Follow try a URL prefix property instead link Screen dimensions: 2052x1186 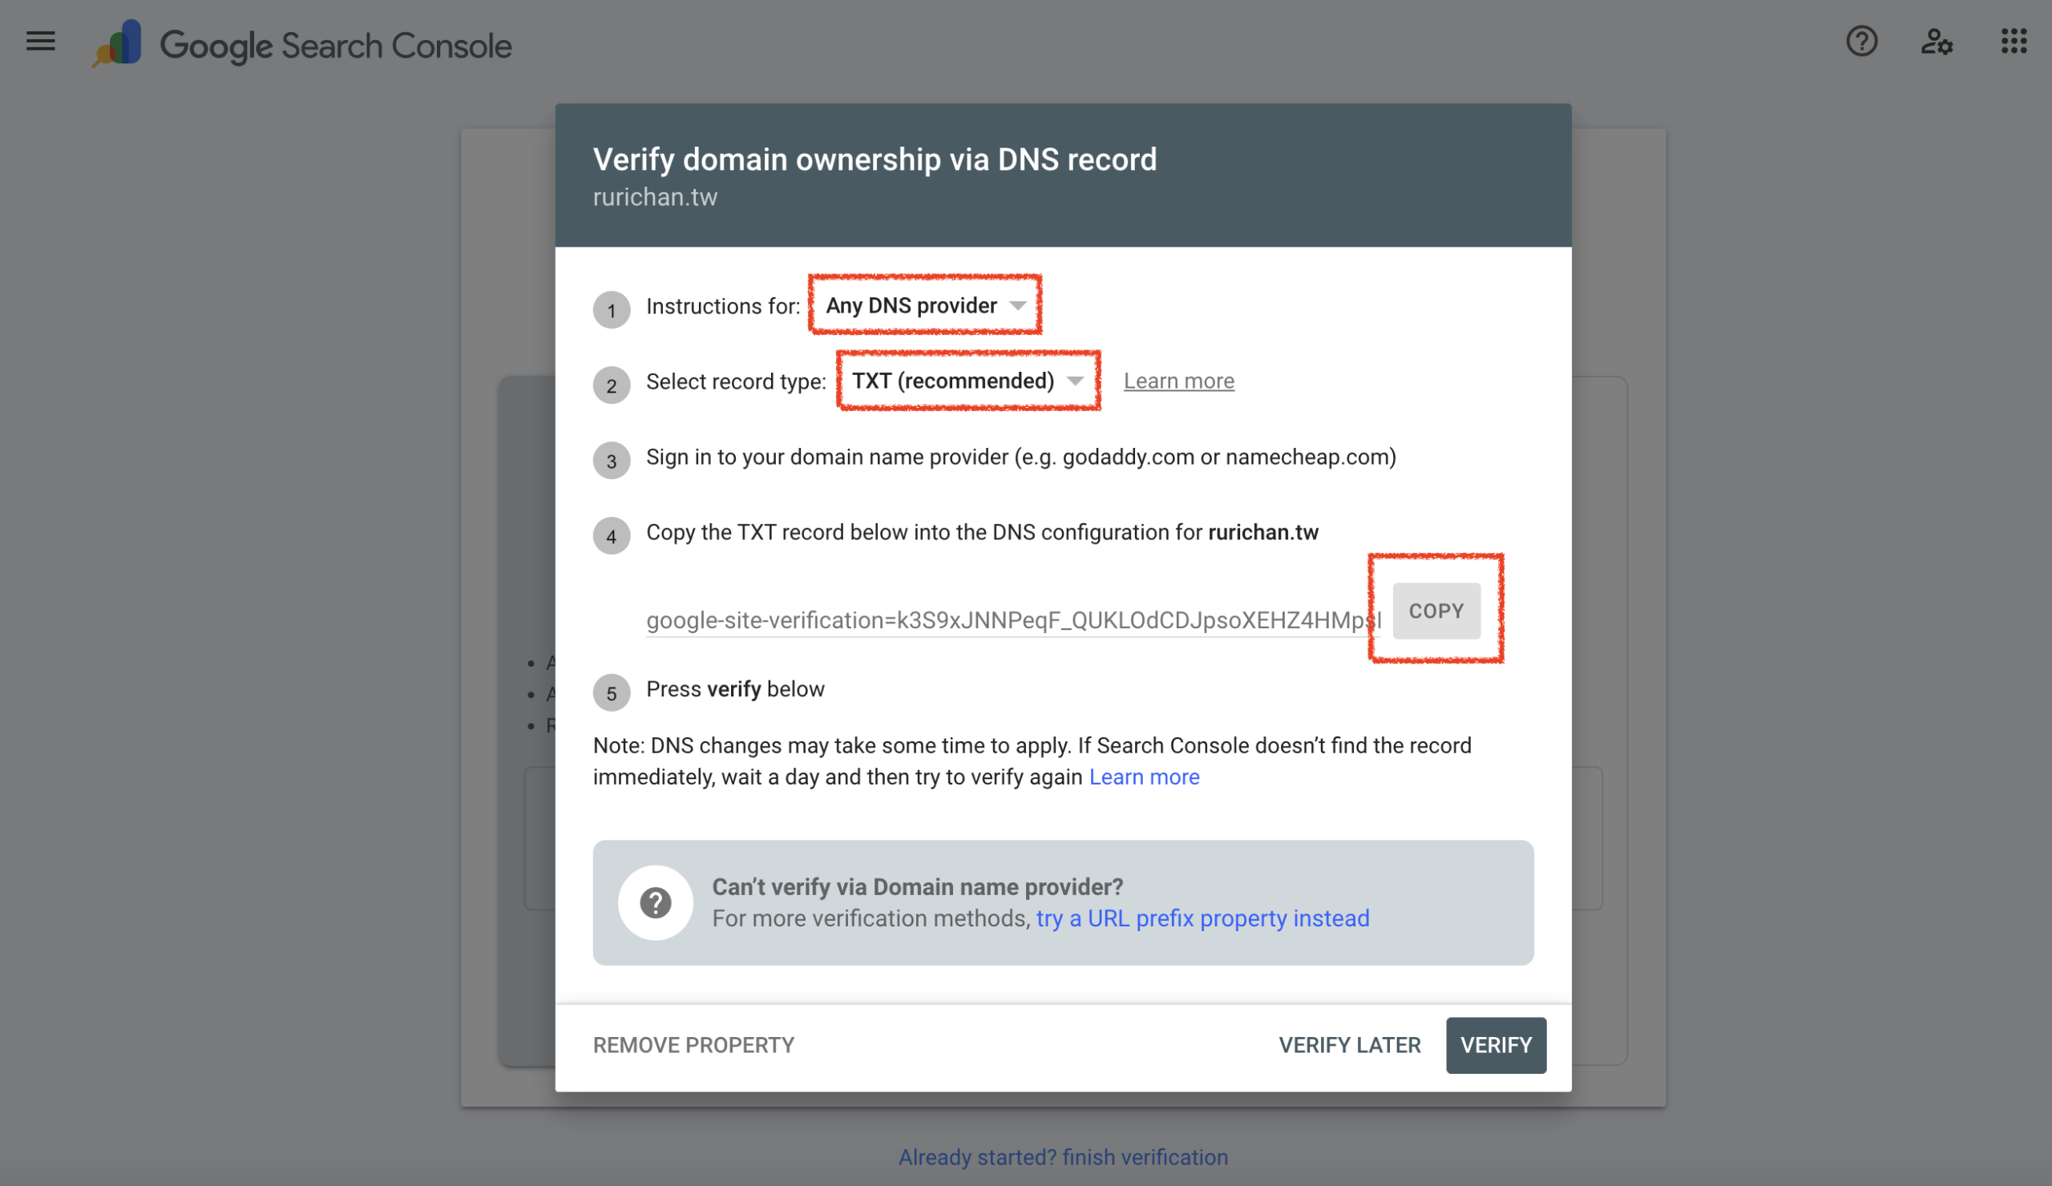click(1202, 918)
